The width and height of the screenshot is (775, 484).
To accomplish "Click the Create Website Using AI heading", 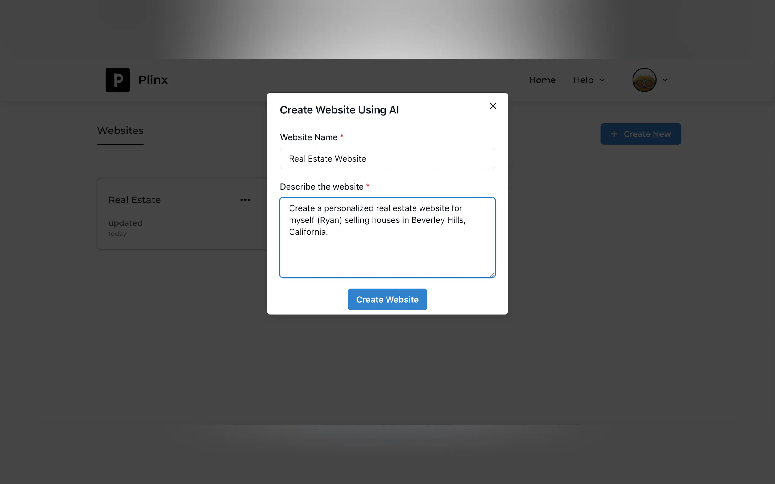I will (339, 110).
